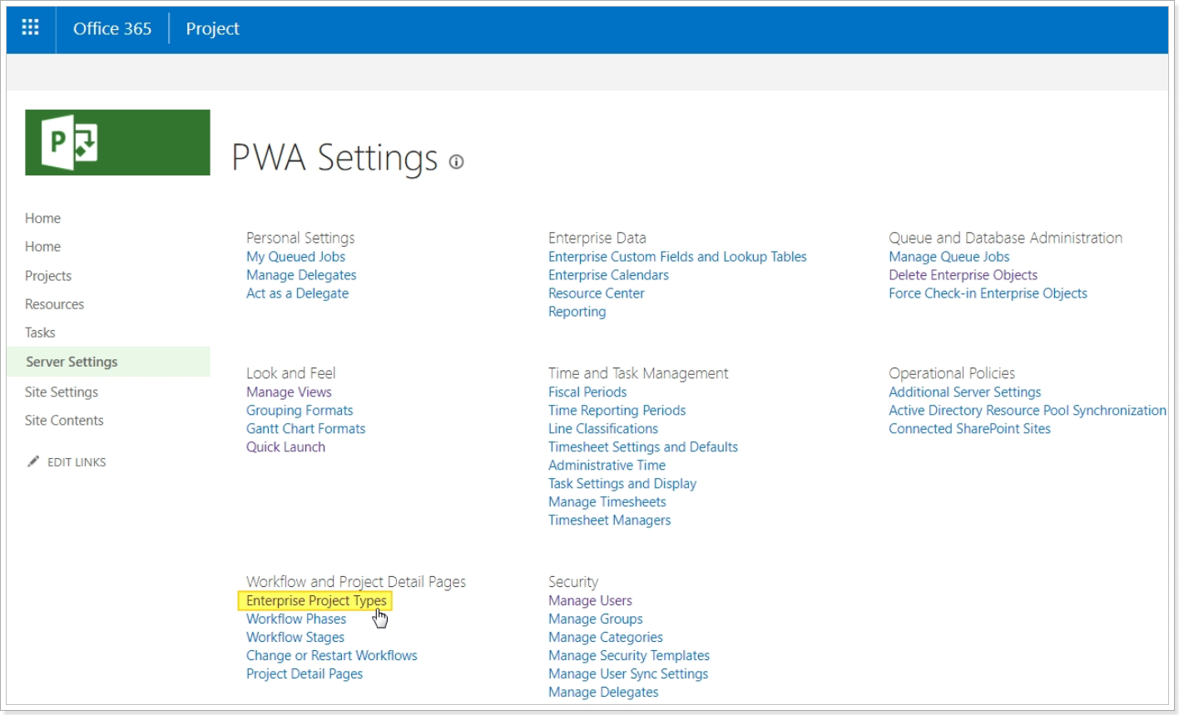
Task: Open Quick Launch settings
Action: click(285, 447)
